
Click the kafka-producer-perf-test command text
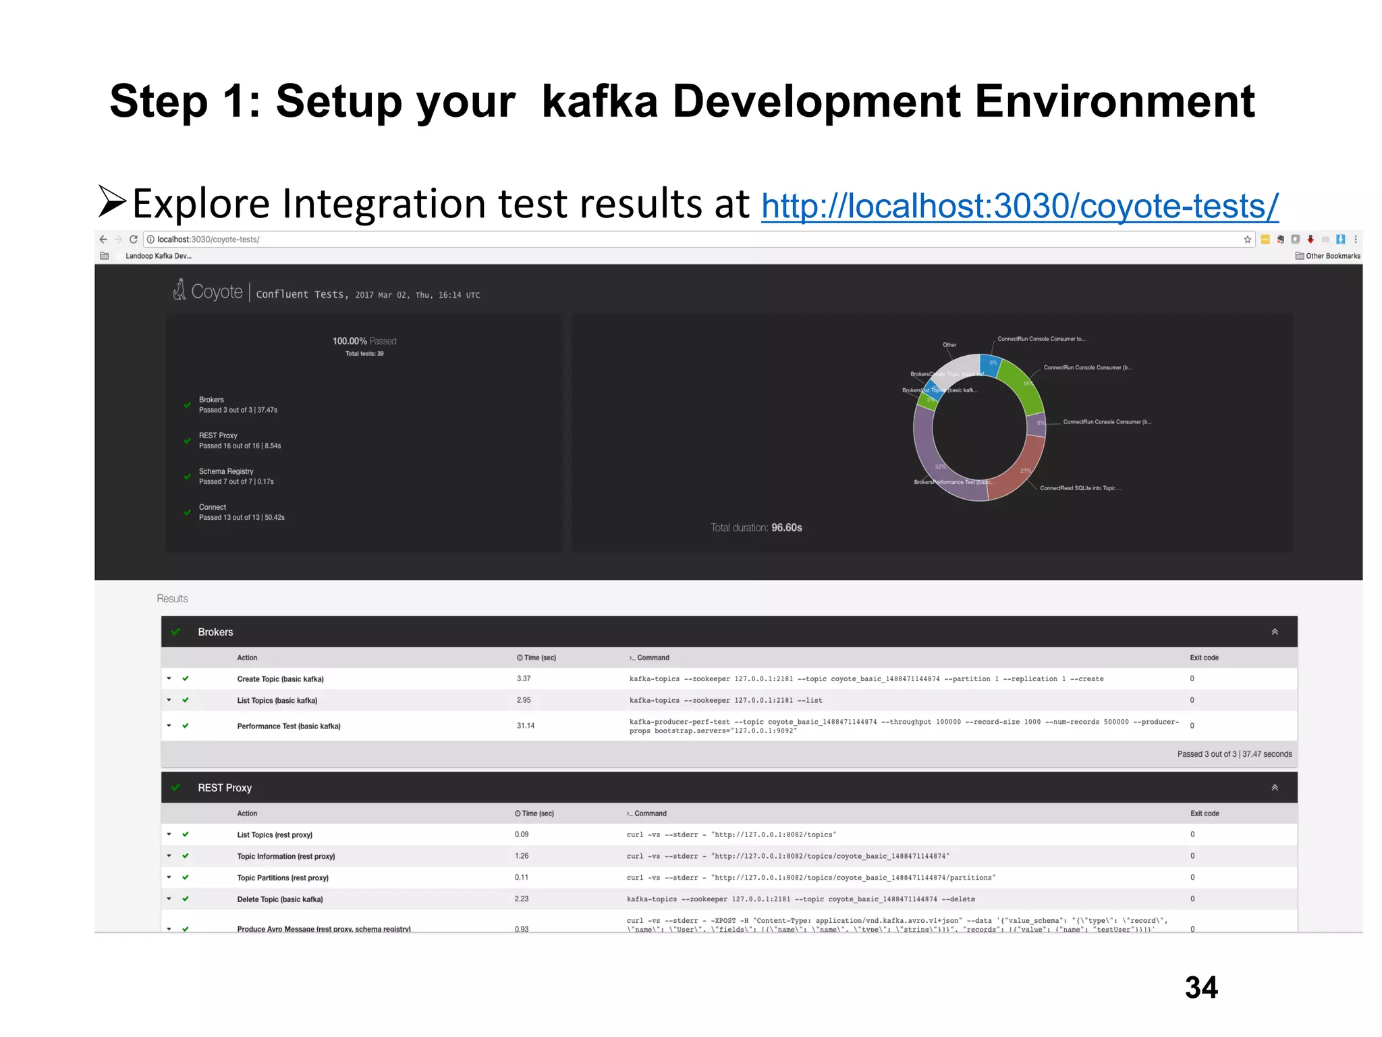click(904, 726)
